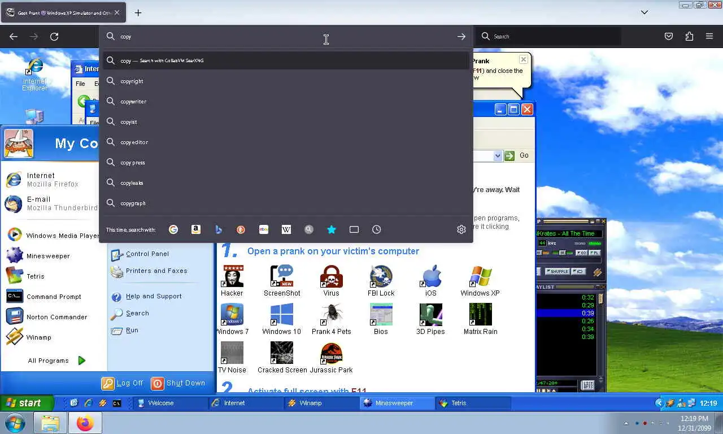Viewport: 723px width, 434px height.
Task: Select Command Prompt in Start menu
Action: point(54,297)
